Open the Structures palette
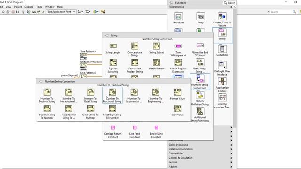301x169 pixels. tap(179, 18)
